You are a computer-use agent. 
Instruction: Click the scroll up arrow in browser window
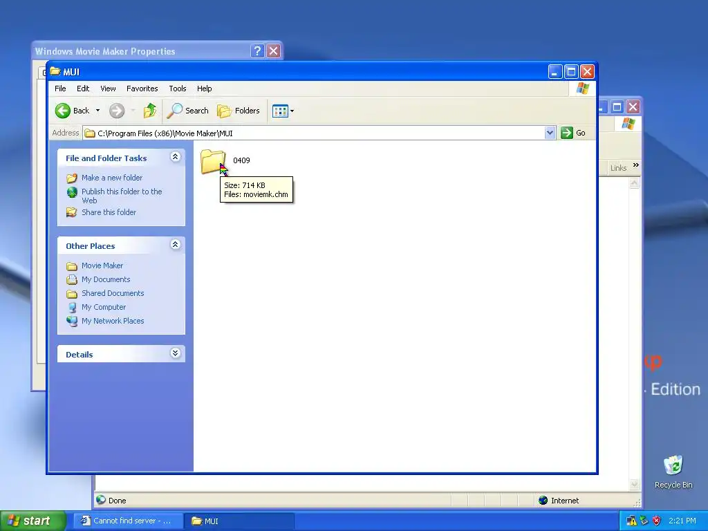point(635,183)
